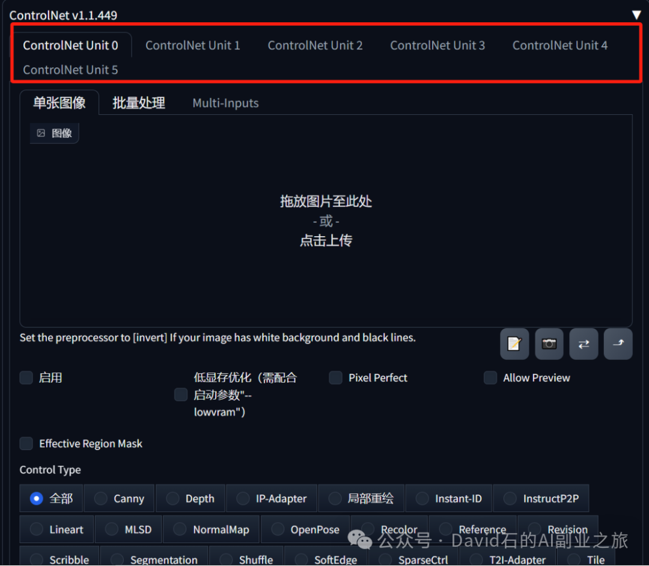
Task: Mirror the webcam with the swap arrows icon
Action: tap(583, 344)
